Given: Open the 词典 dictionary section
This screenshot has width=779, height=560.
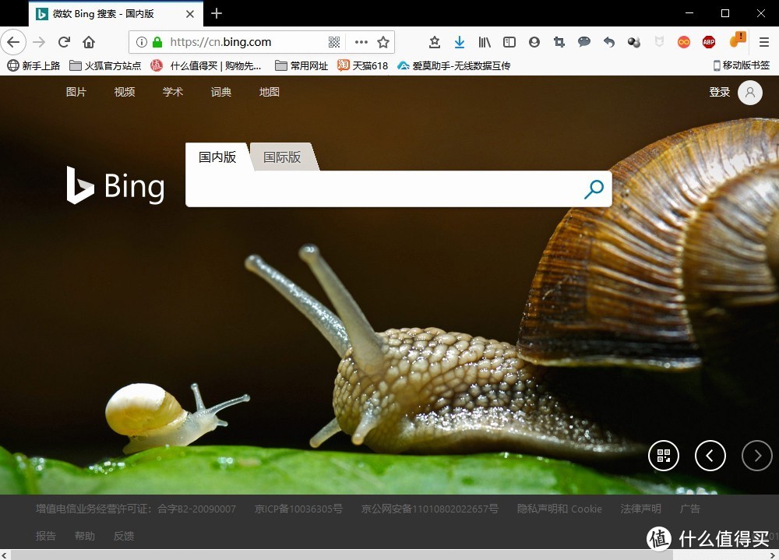Looking at the screenshot, I should 220,92.
